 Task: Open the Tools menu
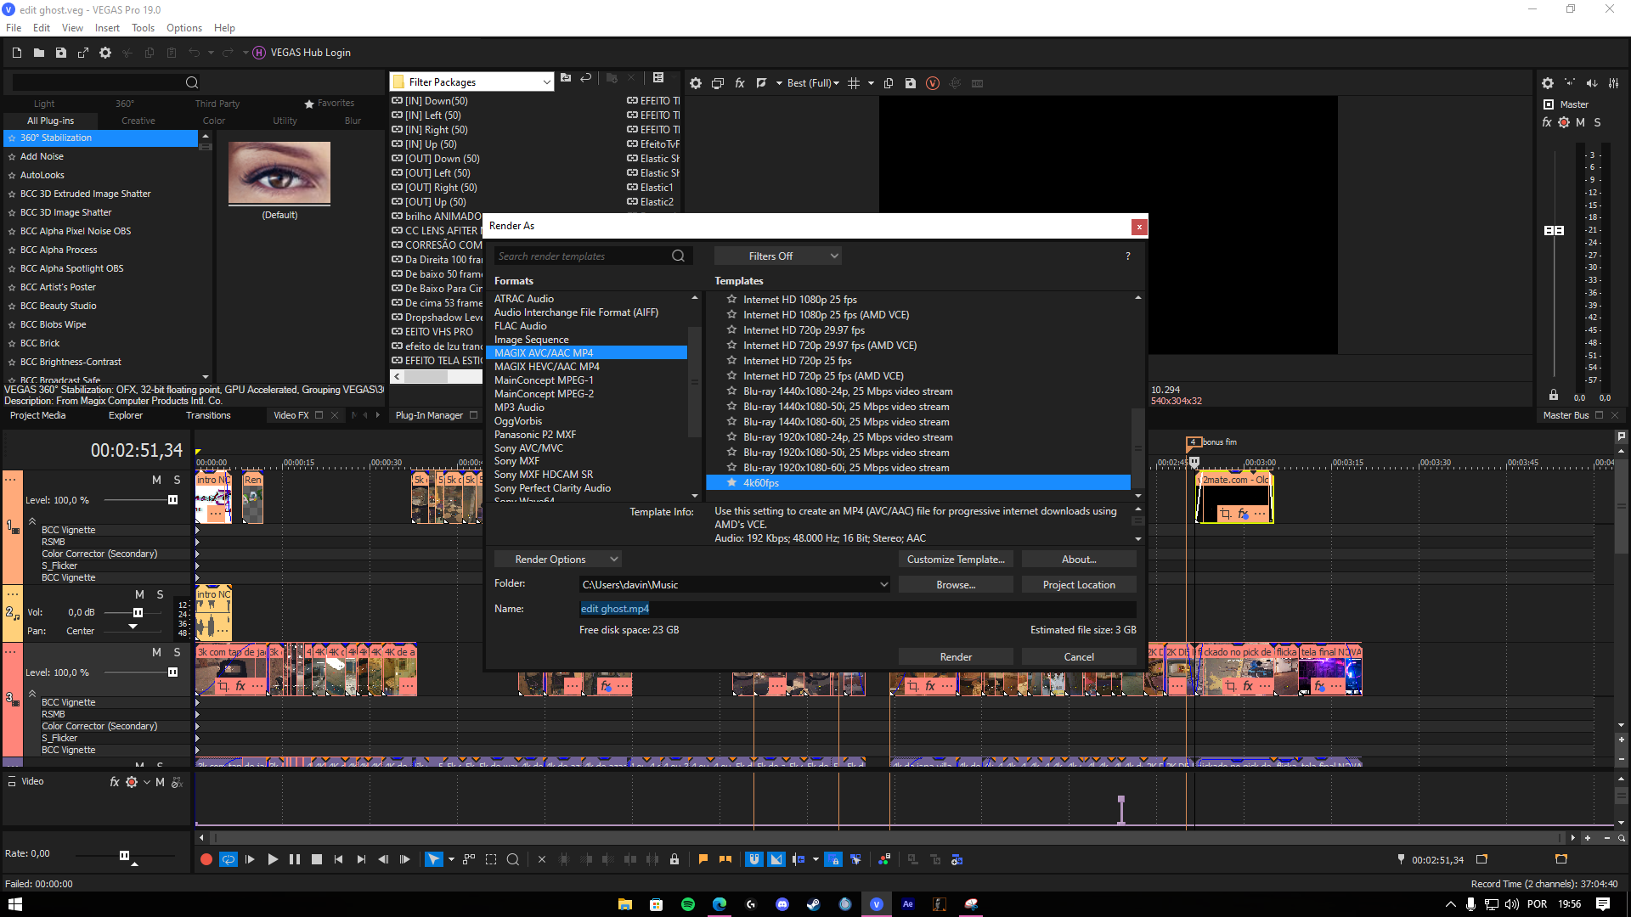[x=143, y=28]
